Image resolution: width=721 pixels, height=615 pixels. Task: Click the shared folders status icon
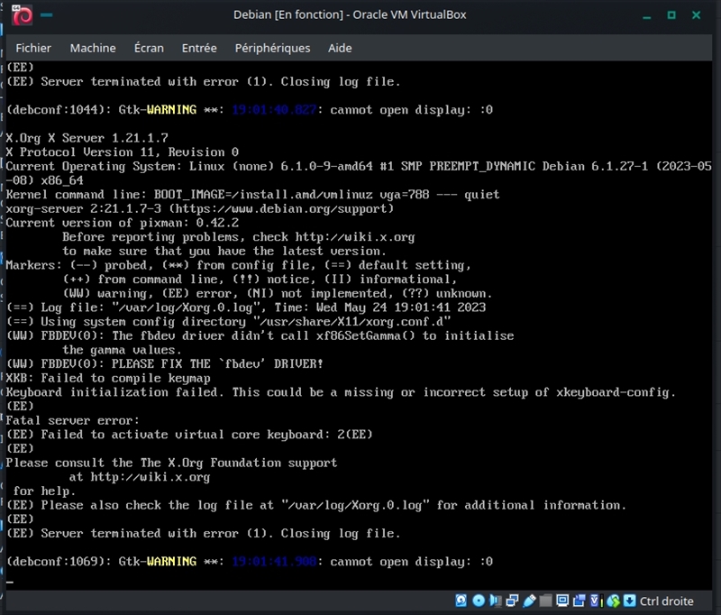(545, 601)
